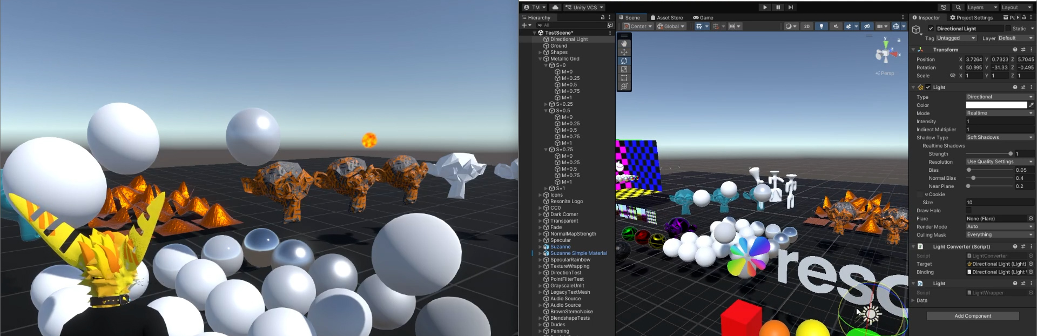Disable the Light component checkbox

point(928,88)
